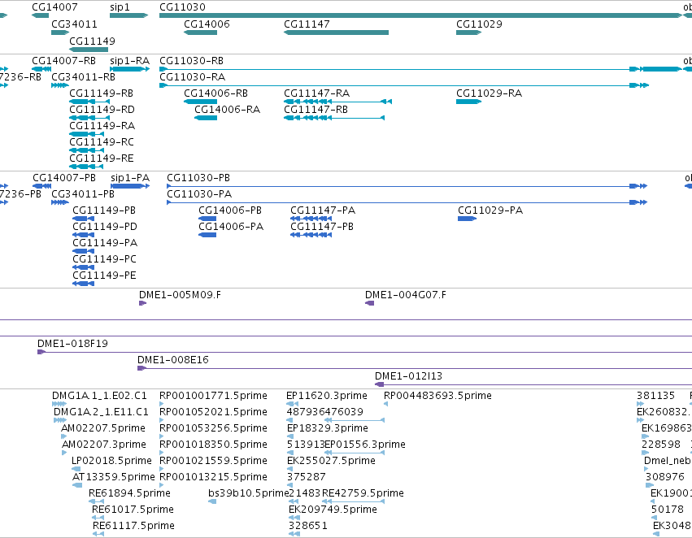Click feature 381135

[x=641, y=403]
